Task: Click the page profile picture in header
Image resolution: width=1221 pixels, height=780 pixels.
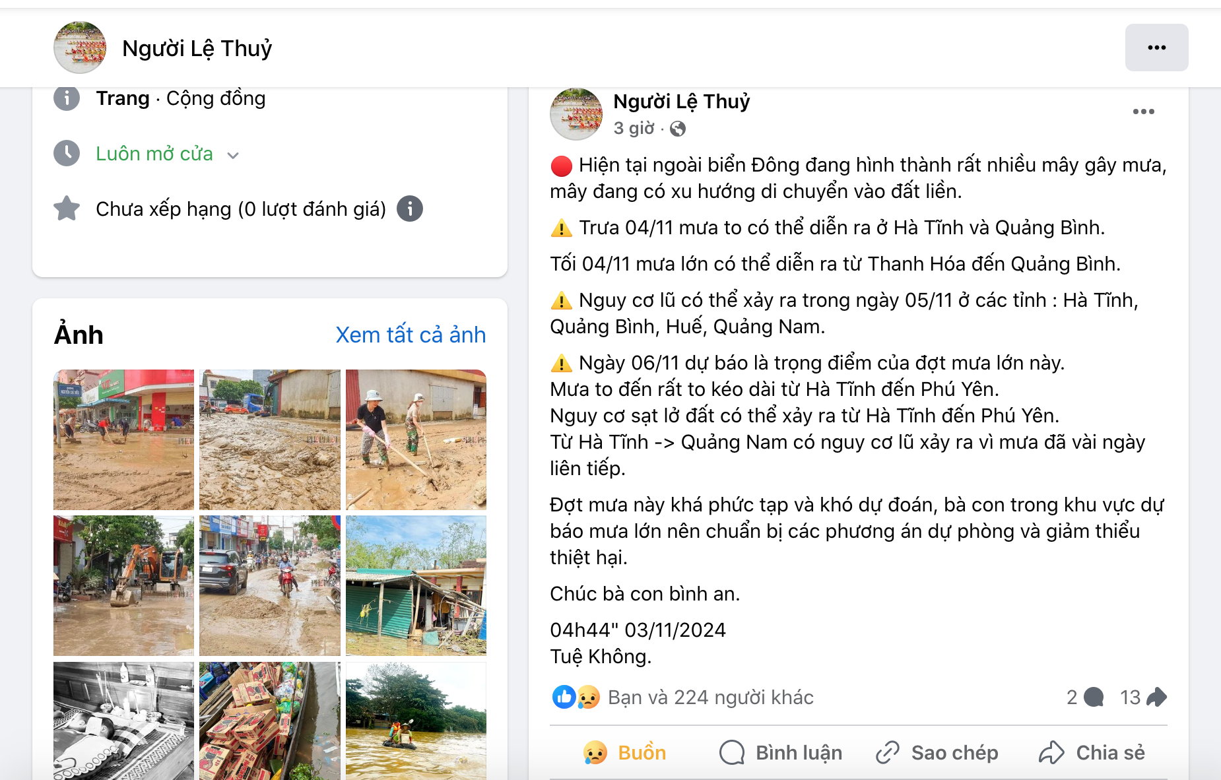Action: point(80,48)
